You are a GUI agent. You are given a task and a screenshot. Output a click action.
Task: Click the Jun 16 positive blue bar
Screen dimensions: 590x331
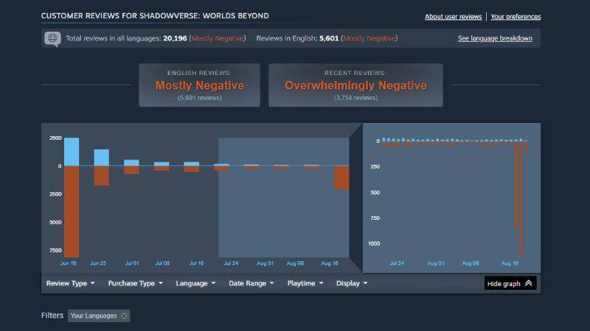[72, 152]
